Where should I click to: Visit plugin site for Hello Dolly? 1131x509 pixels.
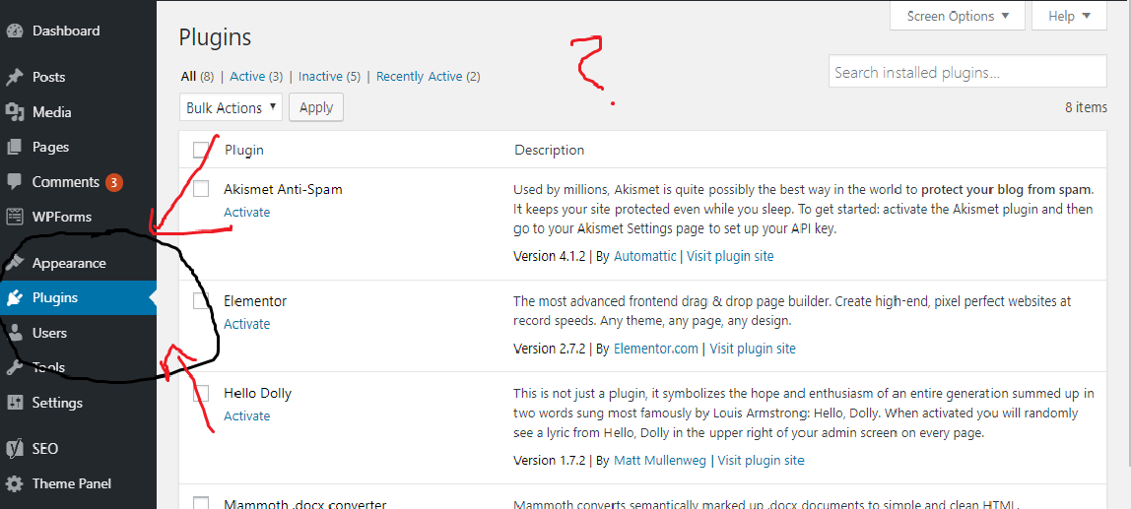pyautogui.click(x=761, y=460)
